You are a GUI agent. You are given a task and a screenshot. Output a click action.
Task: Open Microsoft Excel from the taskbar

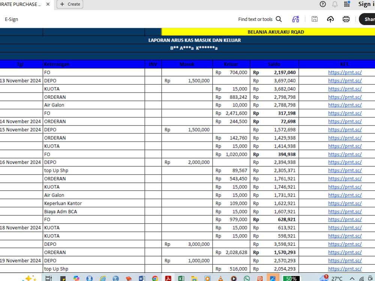181,278
